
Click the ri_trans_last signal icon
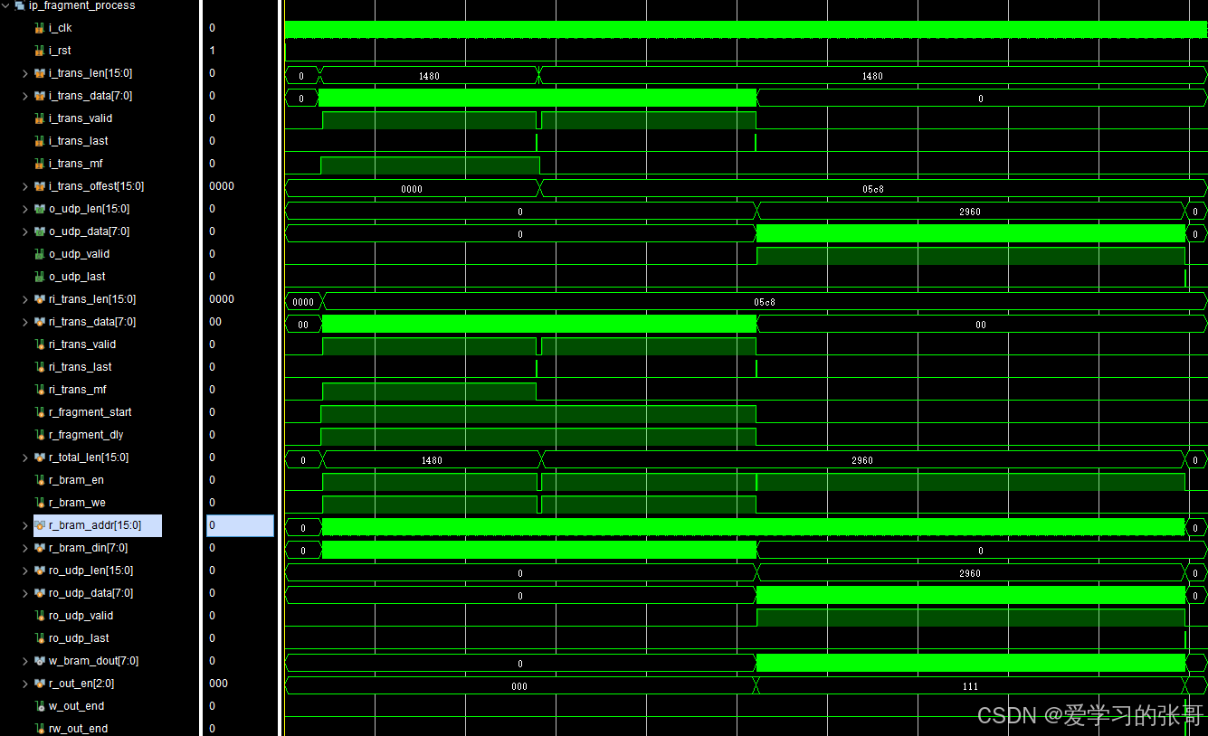pos(40,367)
